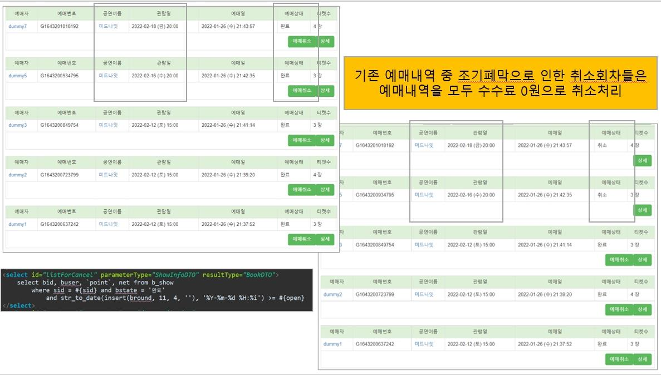Select the yellow 조기폐막 notice box
Screen dimensions: 661x375
pos(496,82)
